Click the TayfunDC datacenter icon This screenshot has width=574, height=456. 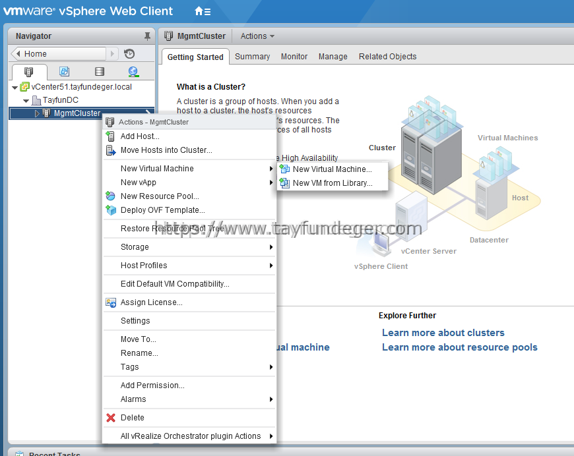(x=36, y=100)
